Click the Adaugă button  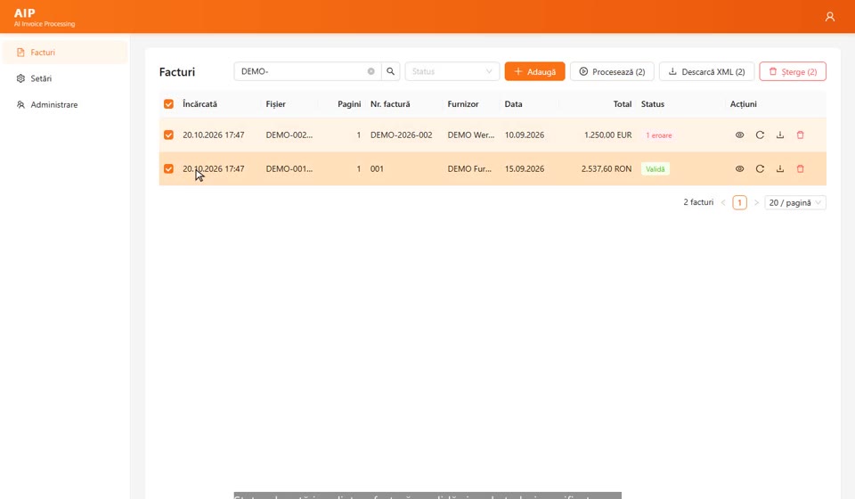[x=534, y=71]
